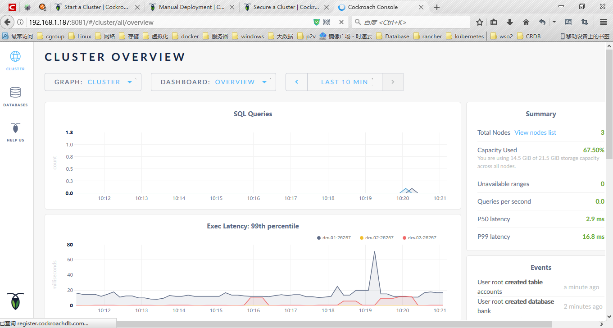
Task: Open the Last 10 Min time range selector
Action: pyautogui.click(x=345, y=82)
